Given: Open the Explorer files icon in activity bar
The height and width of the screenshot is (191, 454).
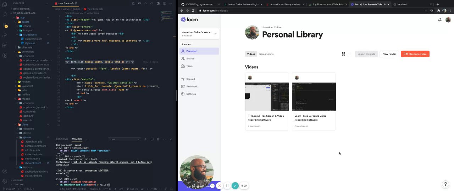Looking at the screenshot, I should (5, 5).
